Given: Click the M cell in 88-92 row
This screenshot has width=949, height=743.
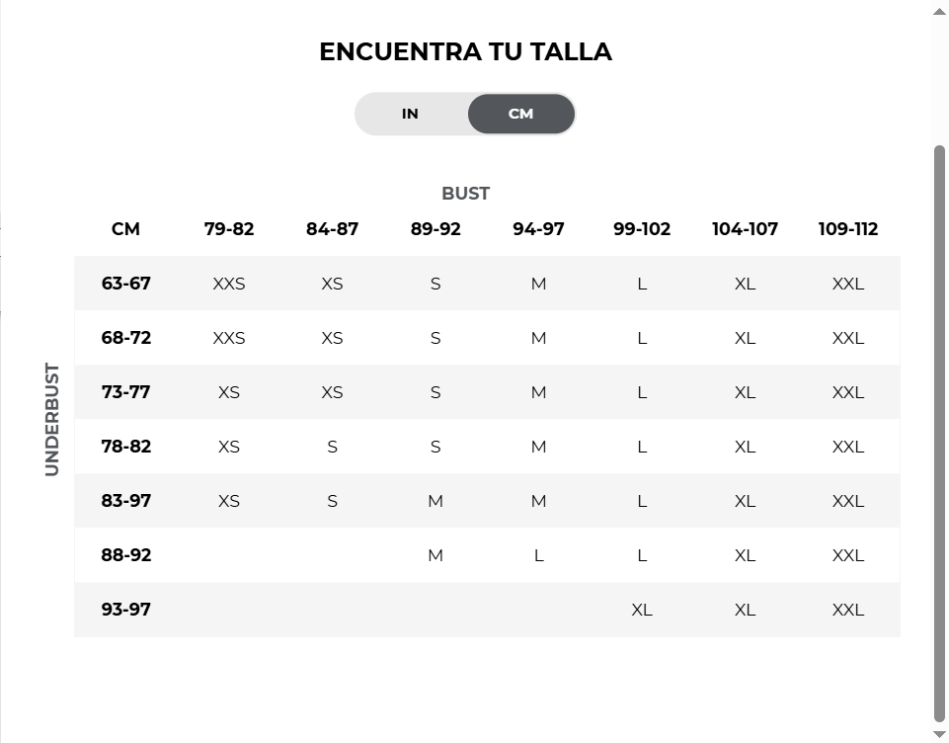Looking at the screenshot, I should pyautogui.click(x=435, y=555).
